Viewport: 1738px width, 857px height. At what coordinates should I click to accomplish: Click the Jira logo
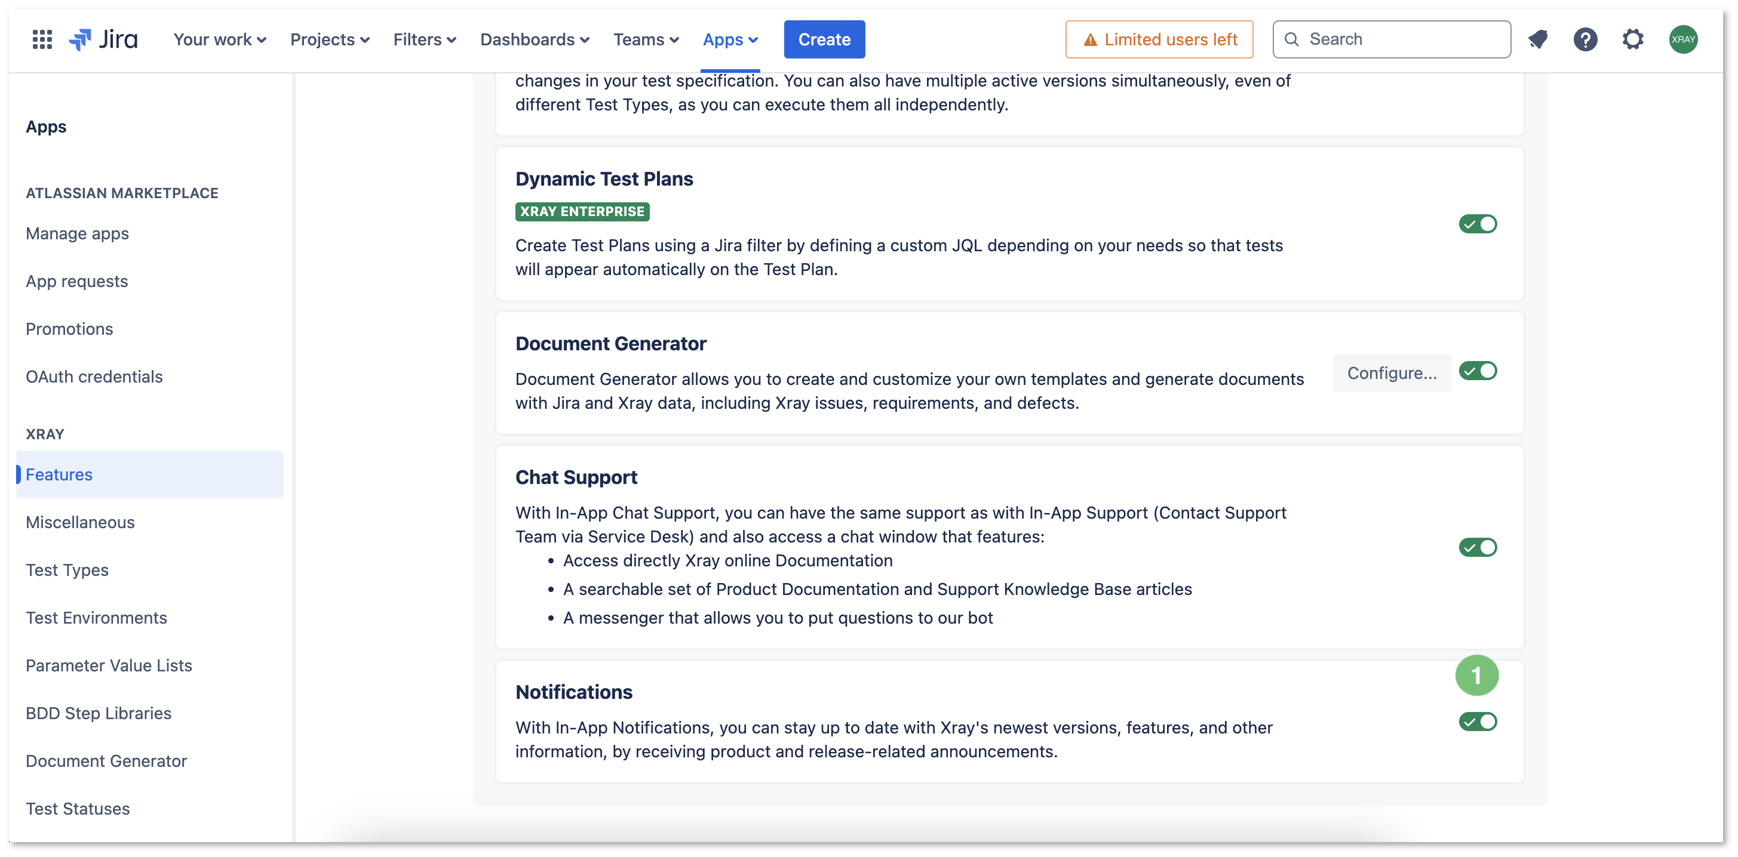(103, 39)
